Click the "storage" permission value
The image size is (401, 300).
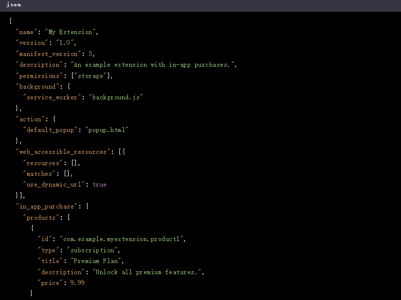[x=91, y=76]
